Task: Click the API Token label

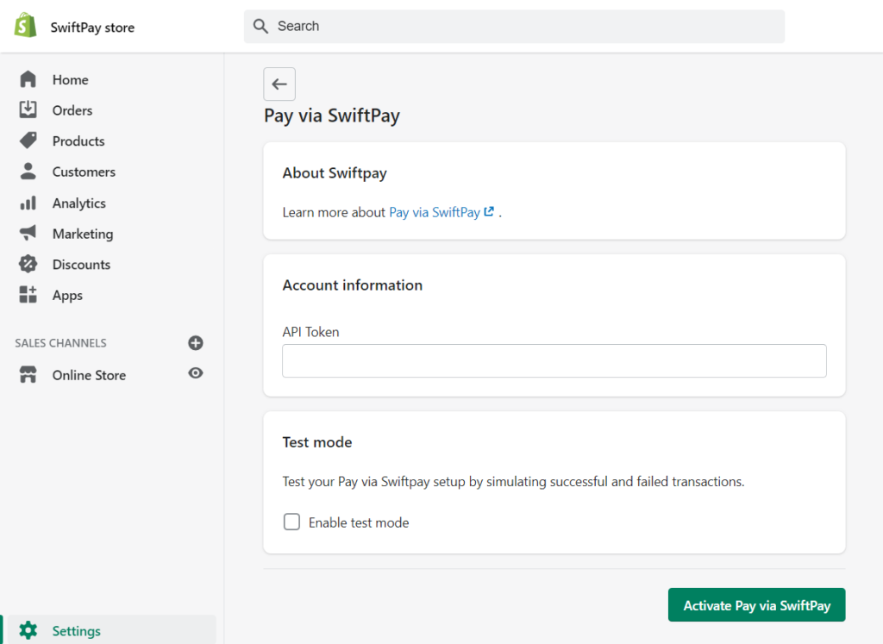Action: [310, 332]
